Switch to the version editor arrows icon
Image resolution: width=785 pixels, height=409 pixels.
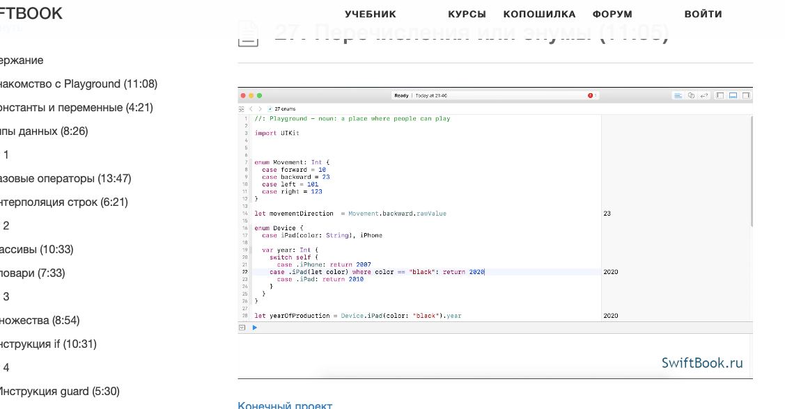704,95
